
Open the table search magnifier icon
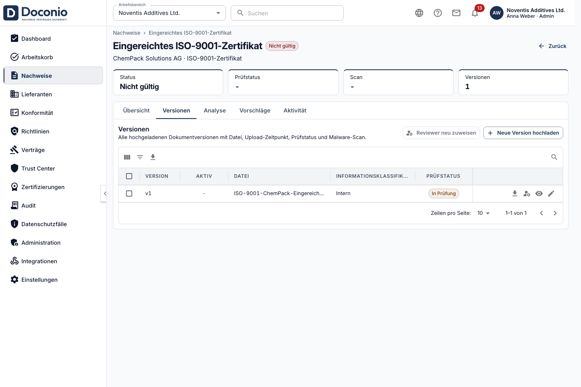(x=554, y=157)
